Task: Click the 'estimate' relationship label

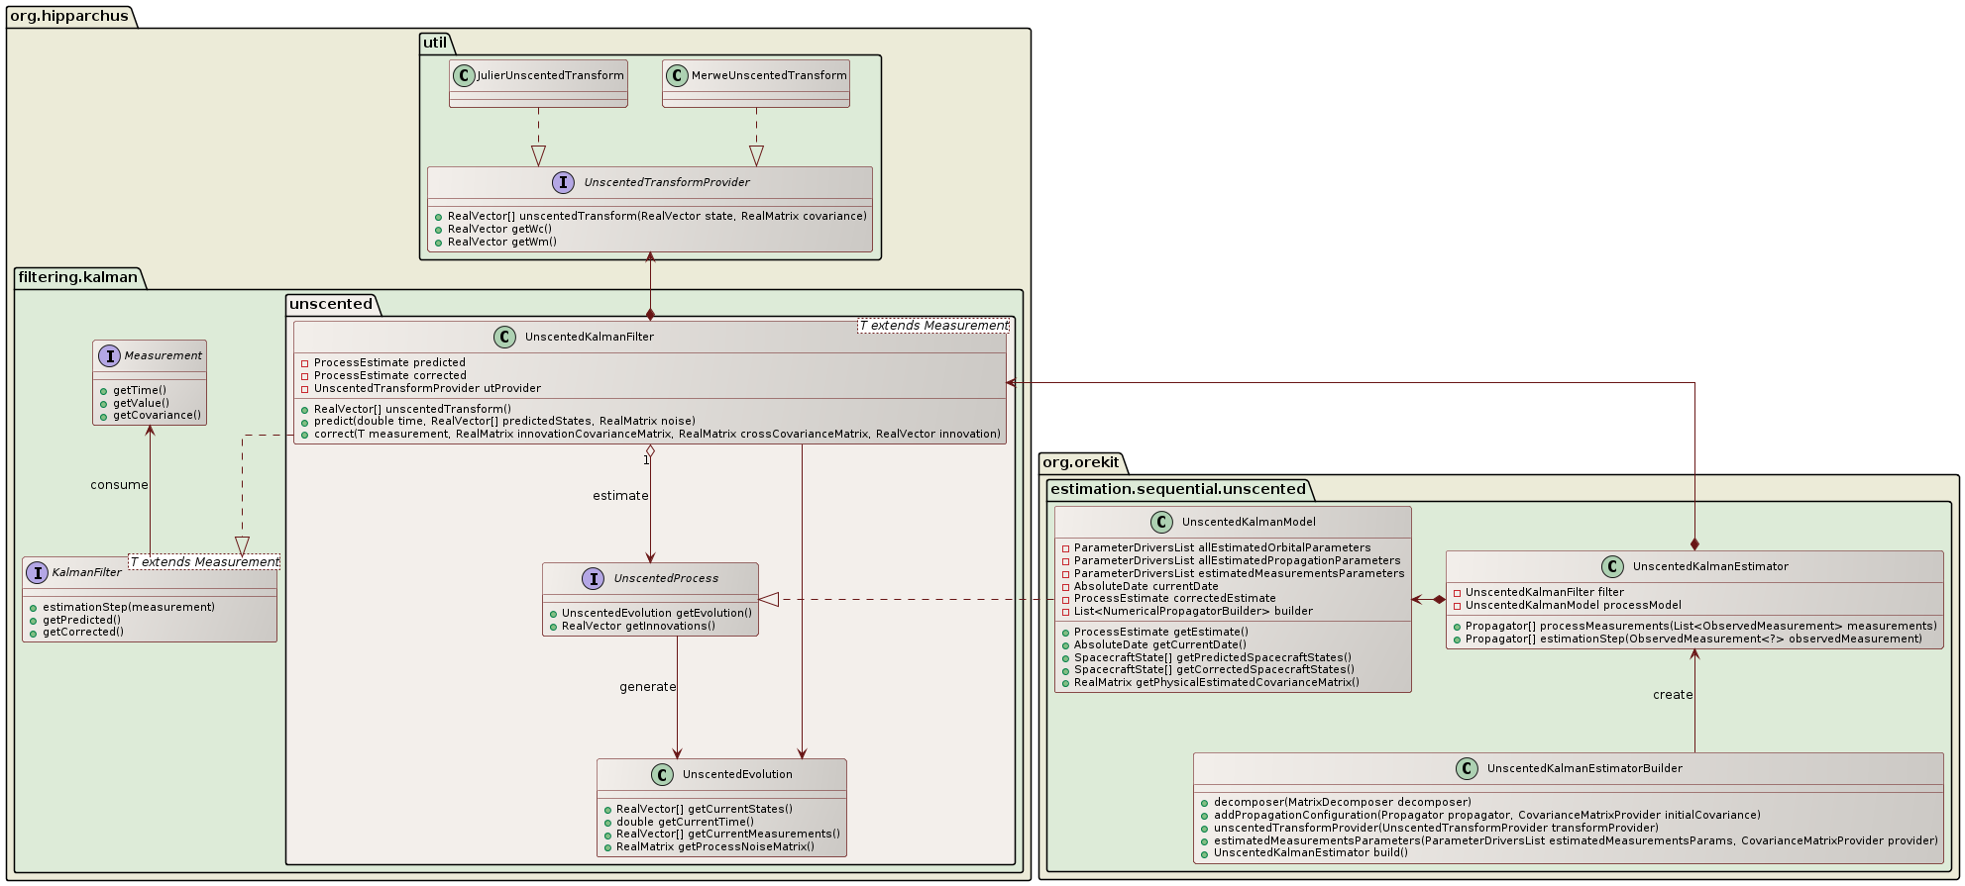Action: tap(620, 495)
